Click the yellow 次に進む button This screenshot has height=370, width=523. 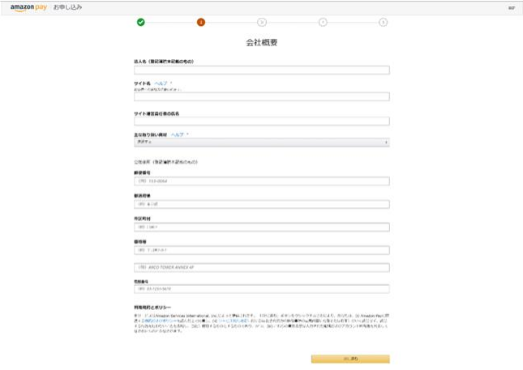[350, 359]
